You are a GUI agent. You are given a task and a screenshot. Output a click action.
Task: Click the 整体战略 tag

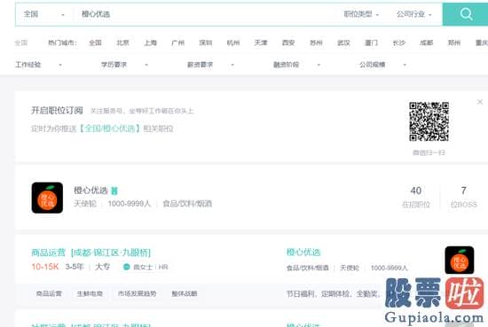185,293
